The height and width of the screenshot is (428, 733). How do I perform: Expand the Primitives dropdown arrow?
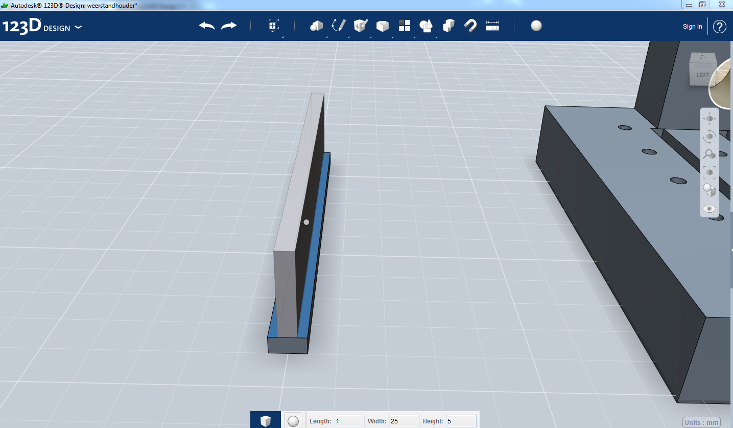326,37
